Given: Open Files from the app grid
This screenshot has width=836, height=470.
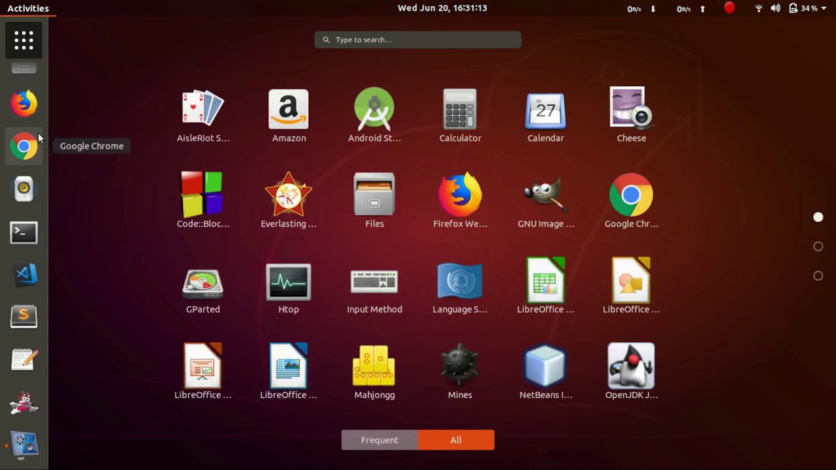Looking at the screenshot, I should [374, 201].
